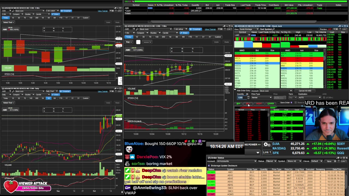Viewport: 349px width, 196px height.
Task: Open the gear icon beside DJIA ticker
Action: click(267, 145)
